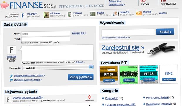This screenshot has height=106, width=182.
Task: Focus the Wyszukiwanie search field
Action: click(x=128, y=32)
